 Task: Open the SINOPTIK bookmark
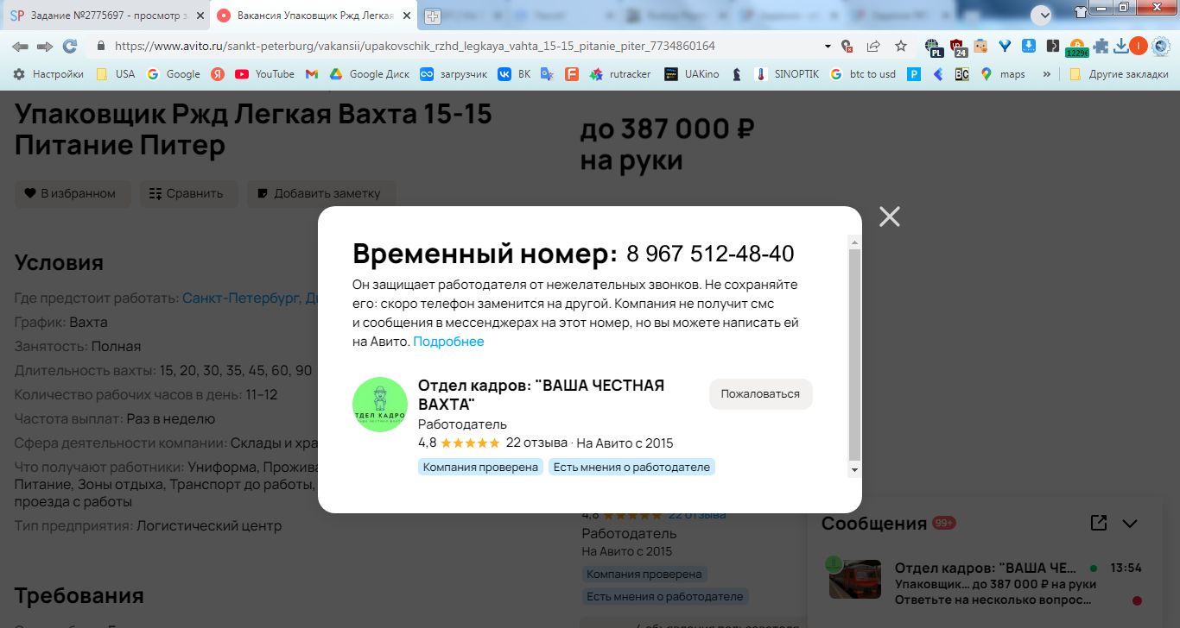click(786, 74)
